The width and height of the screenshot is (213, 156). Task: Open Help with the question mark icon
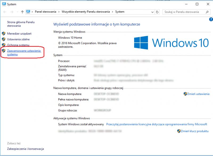point(211,19)
